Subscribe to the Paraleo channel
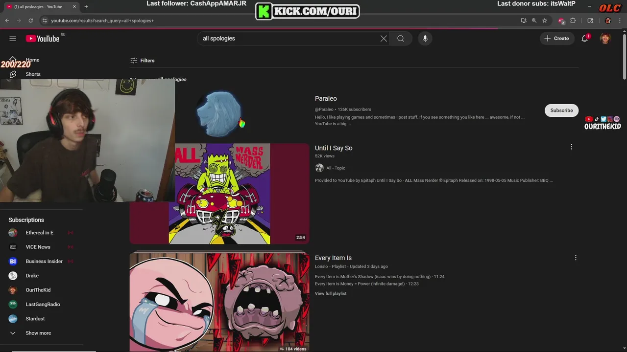This screenshot has height=352, width=627. 561,110
